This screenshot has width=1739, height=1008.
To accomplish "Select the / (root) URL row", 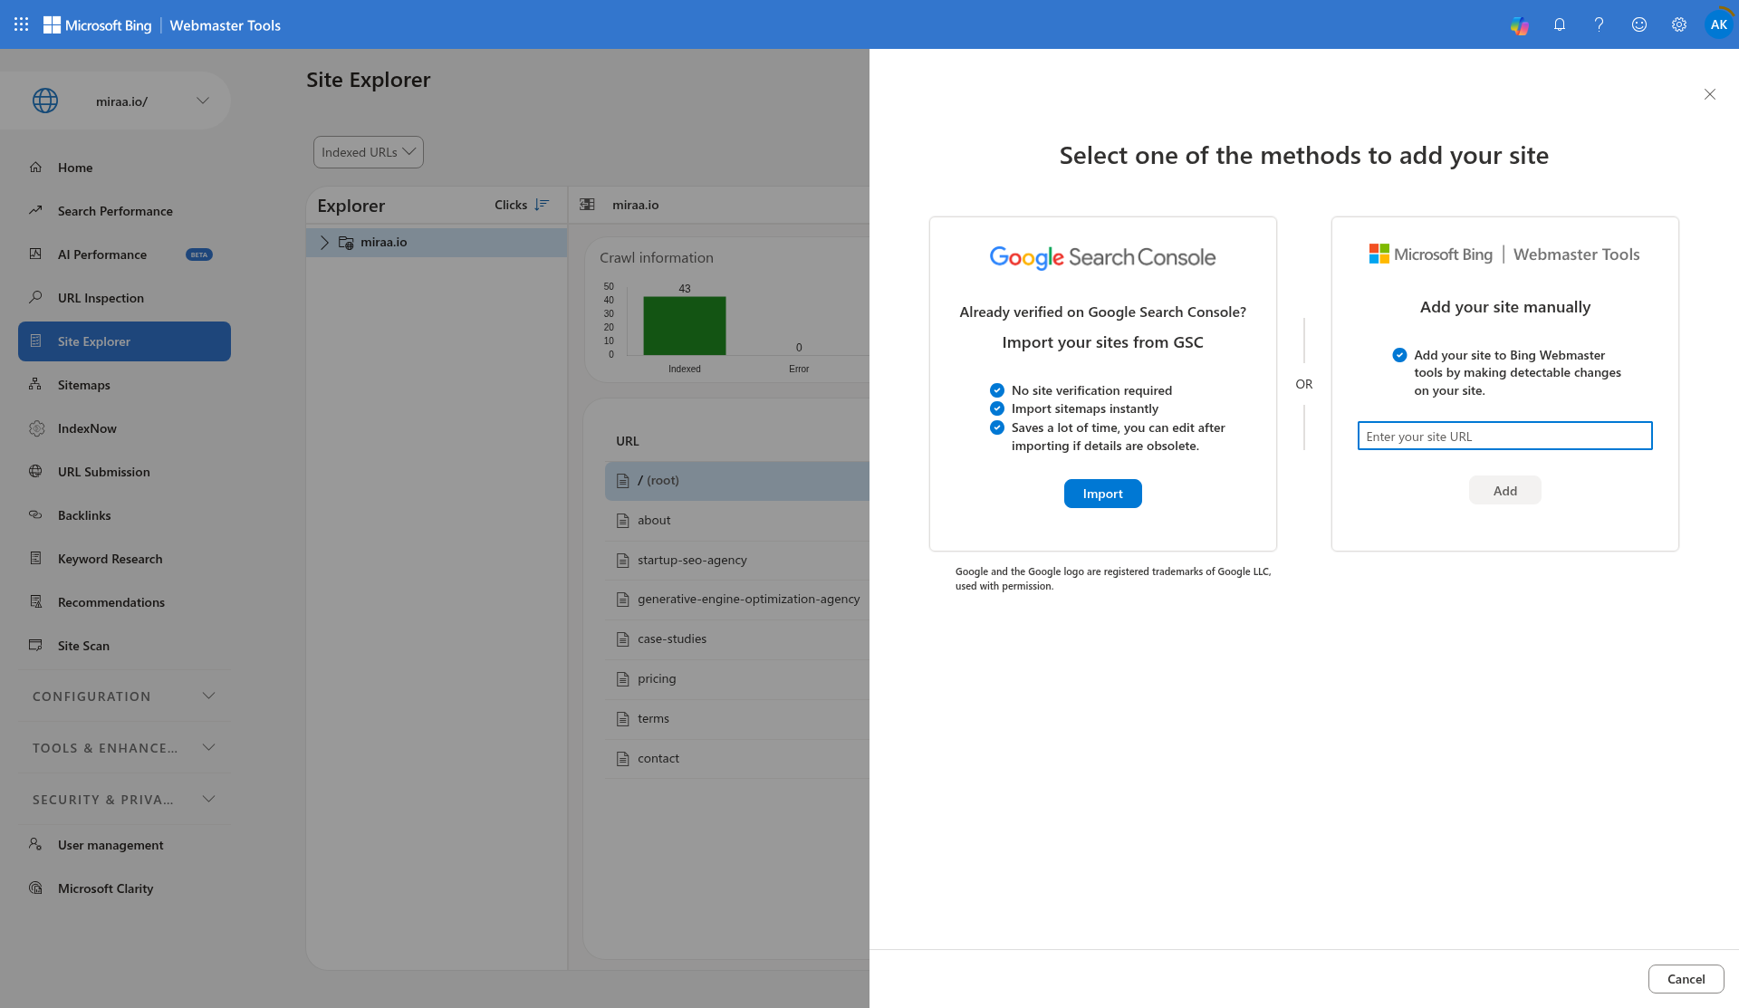I will (x=737, y=481).
